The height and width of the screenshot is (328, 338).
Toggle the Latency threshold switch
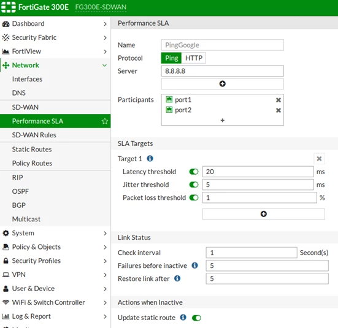pos(194,172)
